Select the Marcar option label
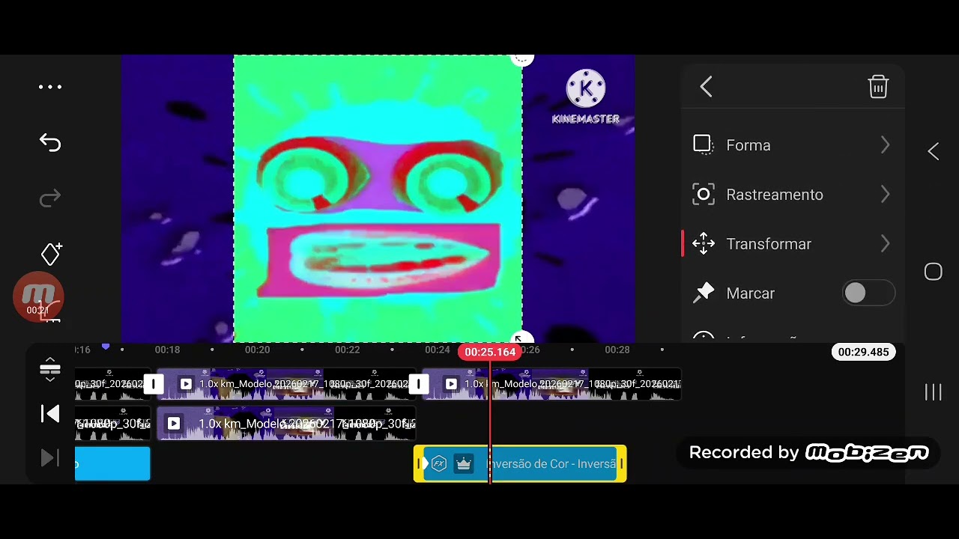Image resolution: width=959 pixels, height=539 pixels. (x=750, y=293)
